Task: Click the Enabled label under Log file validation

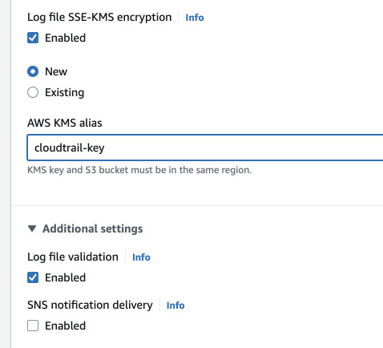Action: pos(65,277)
